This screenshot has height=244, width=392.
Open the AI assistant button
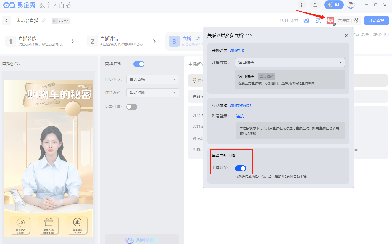(x=334, y=5)
